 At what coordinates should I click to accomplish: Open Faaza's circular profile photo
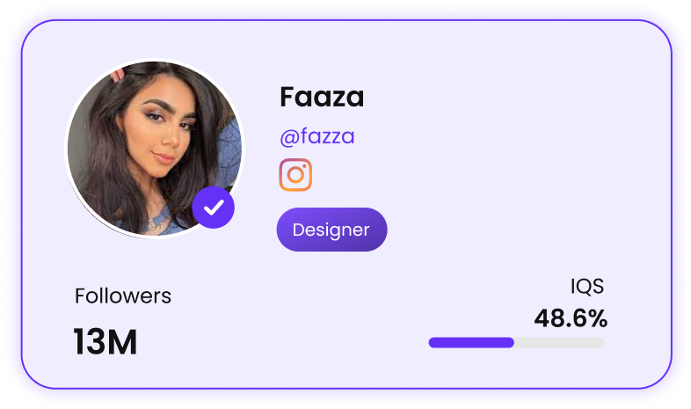(x=154, y=149)
